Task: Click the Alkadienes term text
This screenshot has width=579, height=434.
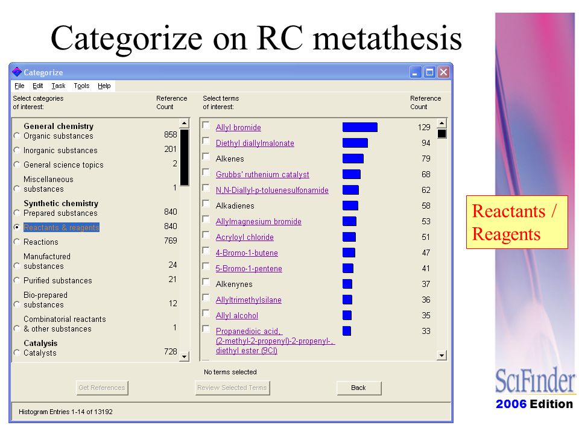Action: tap(235, 206)
